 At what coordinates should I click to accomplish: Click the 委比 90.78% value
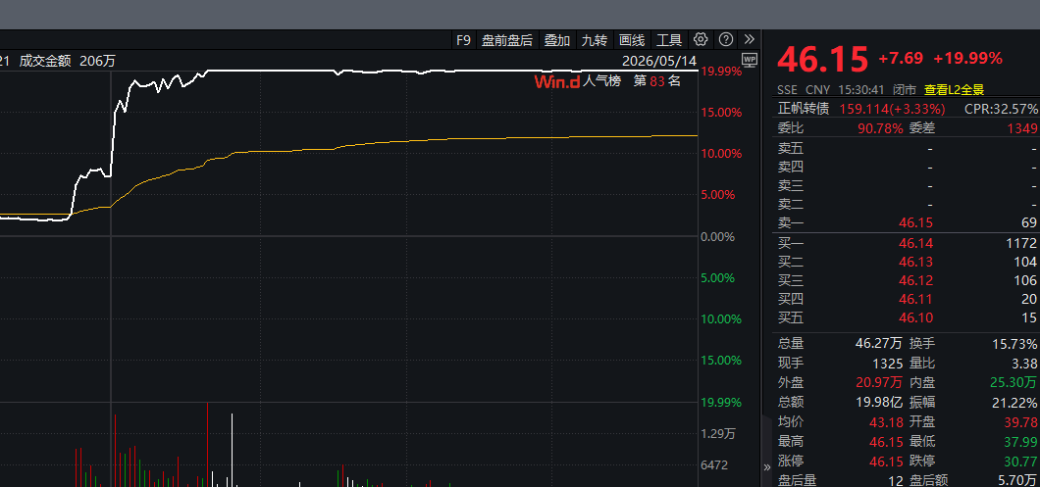(x=879, y=128)
